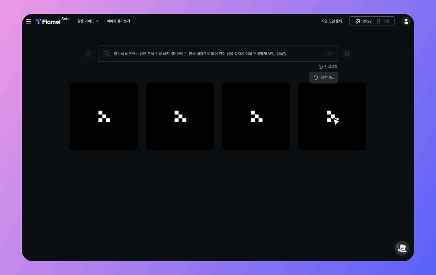The width and height of the screenshot is (436, 275).
Task: Select the second generating image placeholder
Action: click(x=180, y=116)
